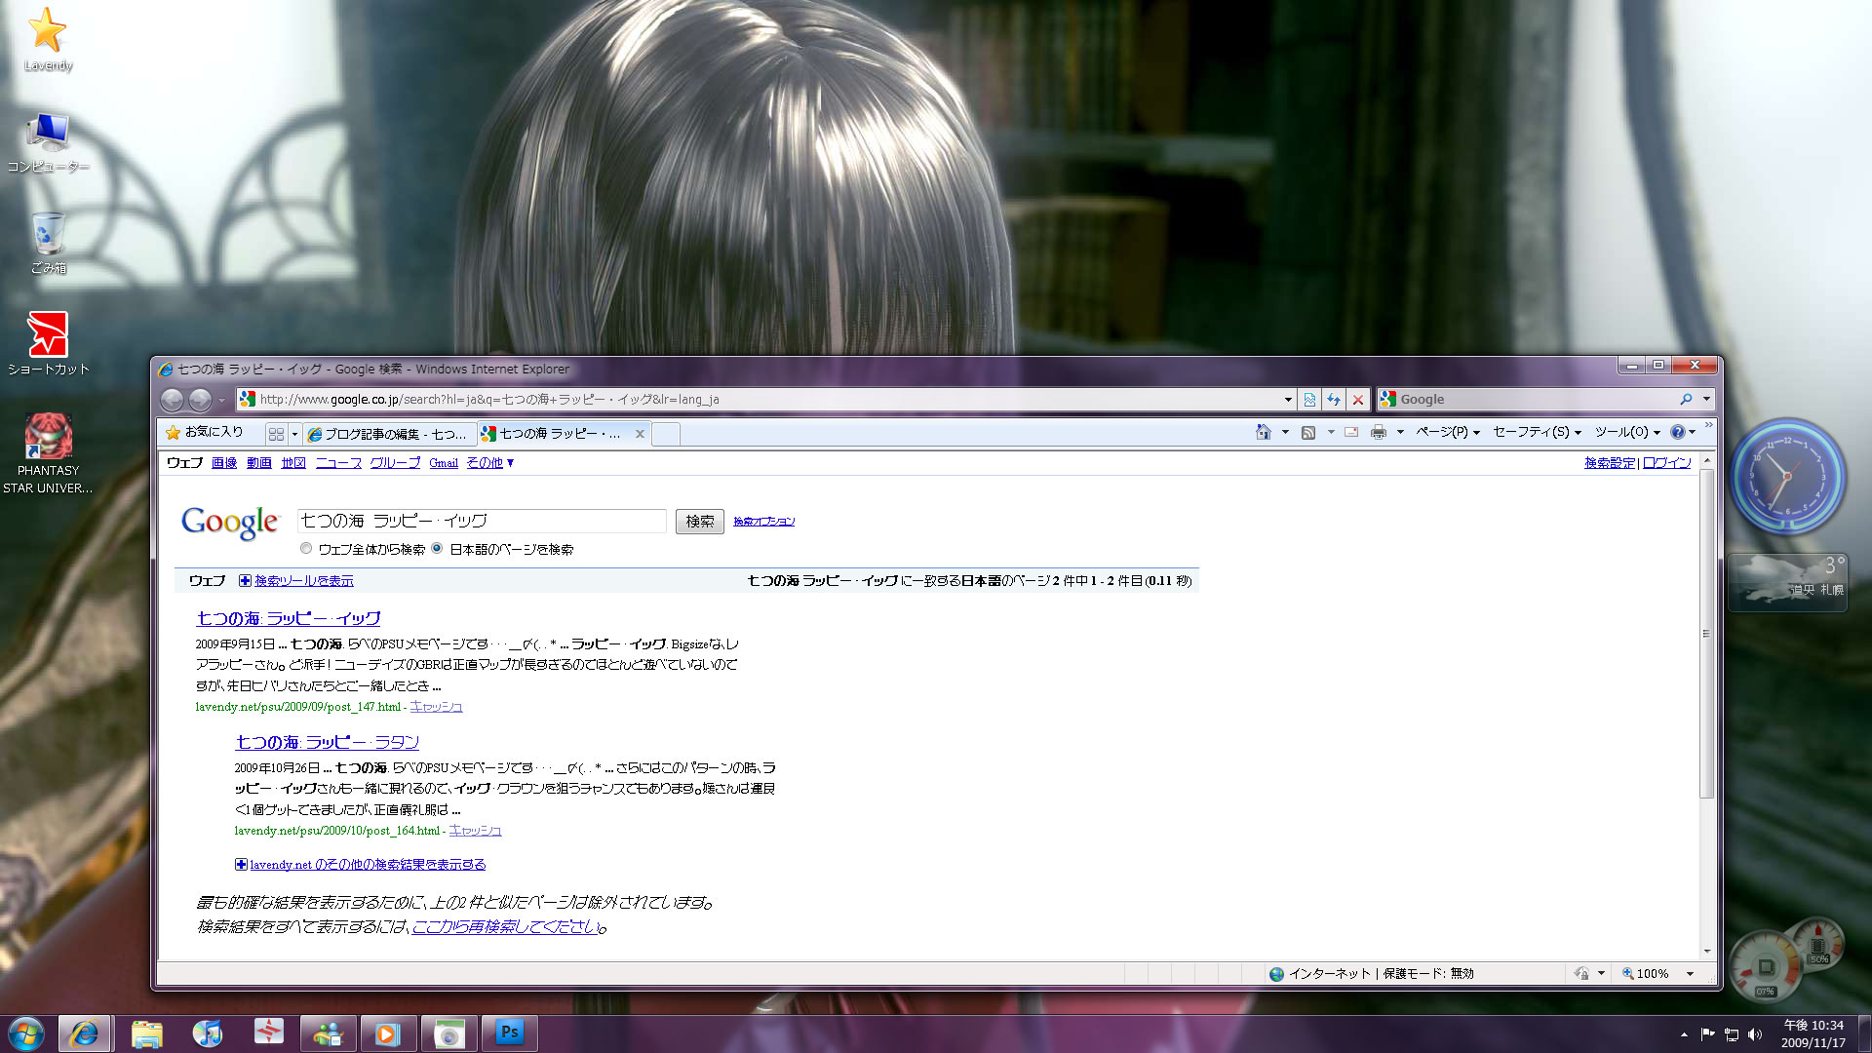
Task: Click ここから再検索してください link
Action: click(505, 927)
